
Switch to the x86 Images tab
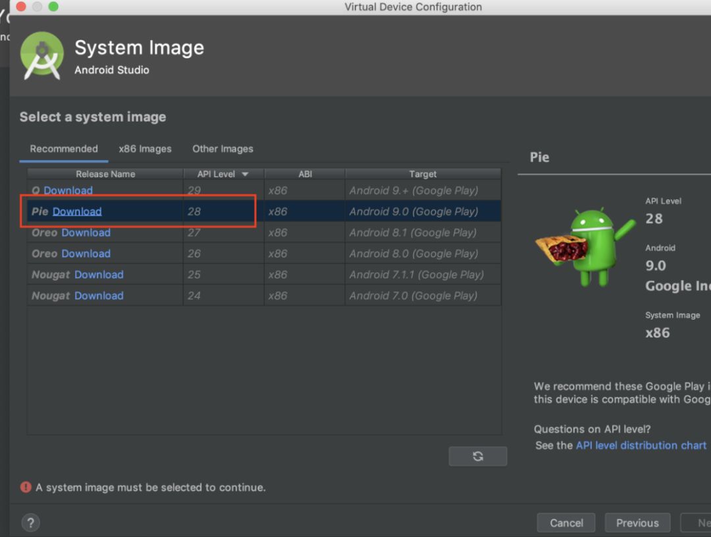pyautogui.click(x=145, y=149)
